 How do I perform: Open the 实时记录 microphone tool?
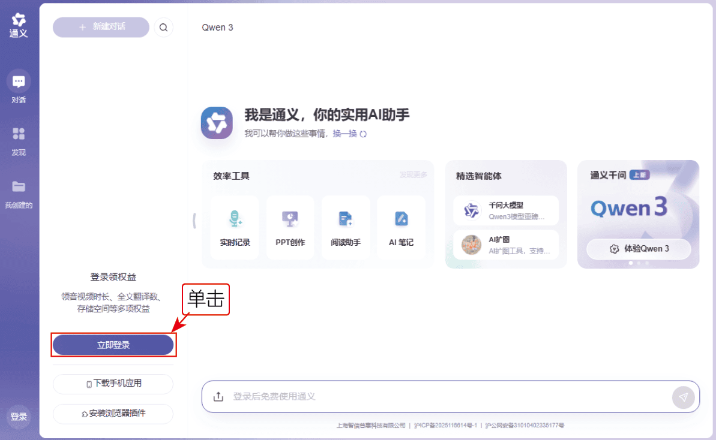pos(235,228)
